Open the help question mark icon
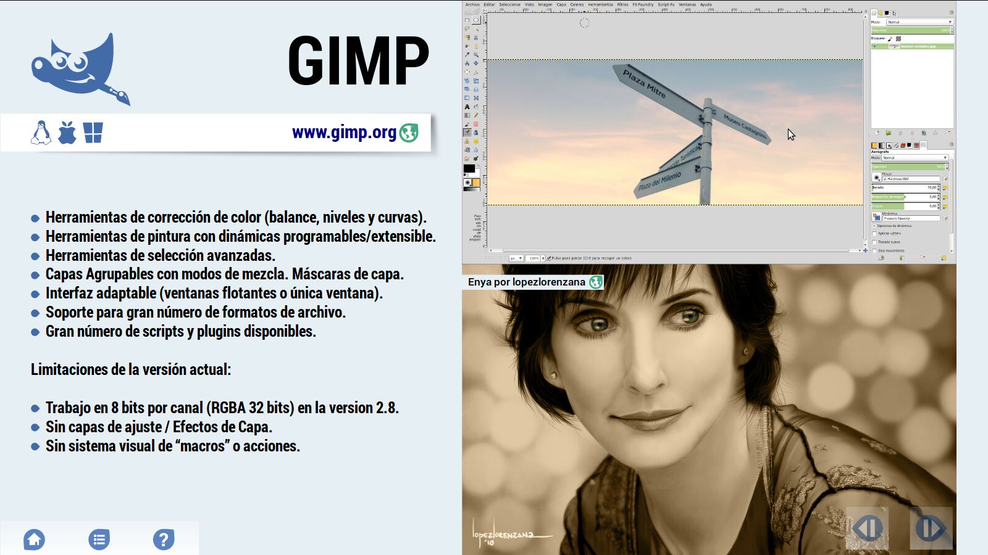Screen dimensions: 988x555 coord(164,539)
